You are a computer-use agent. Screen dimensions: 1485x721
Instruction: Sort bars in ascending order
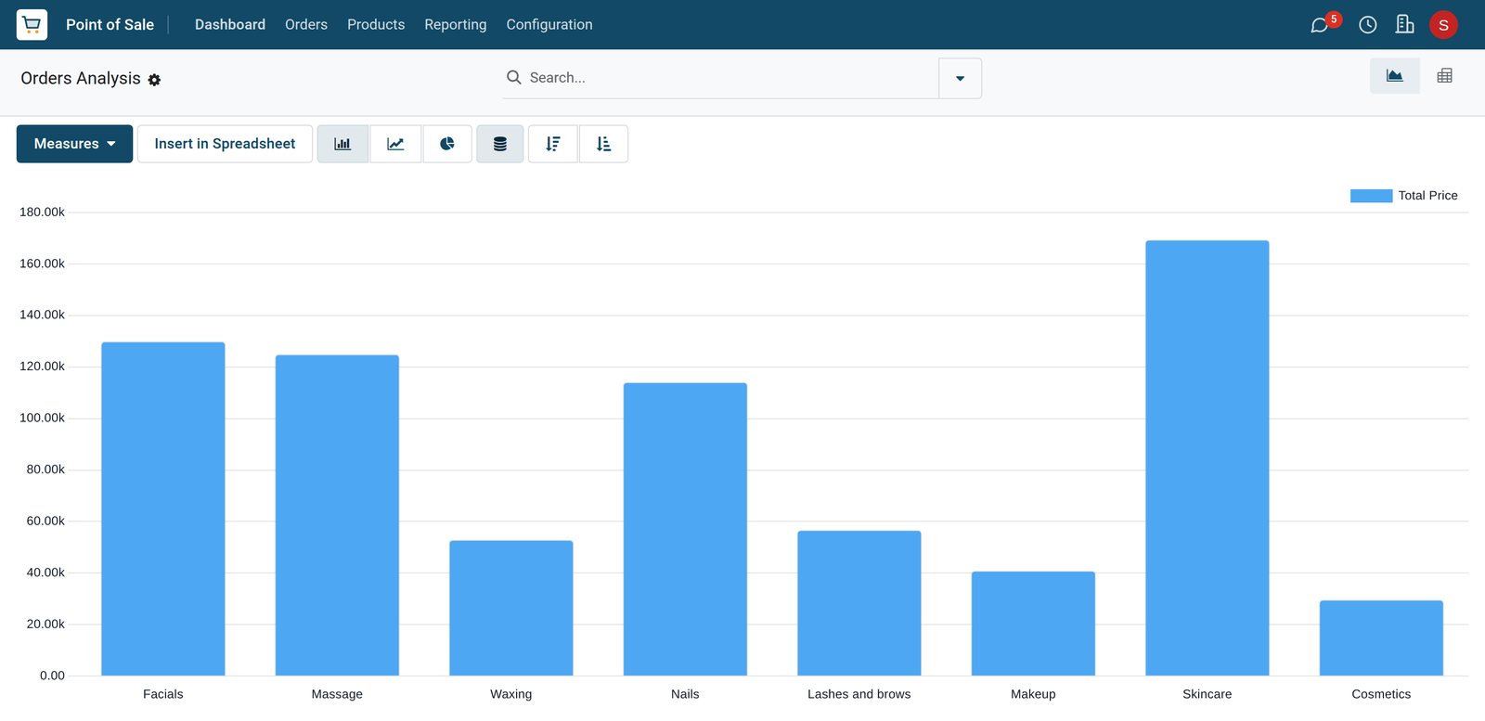pyautogui.click(x=603, y=144)
